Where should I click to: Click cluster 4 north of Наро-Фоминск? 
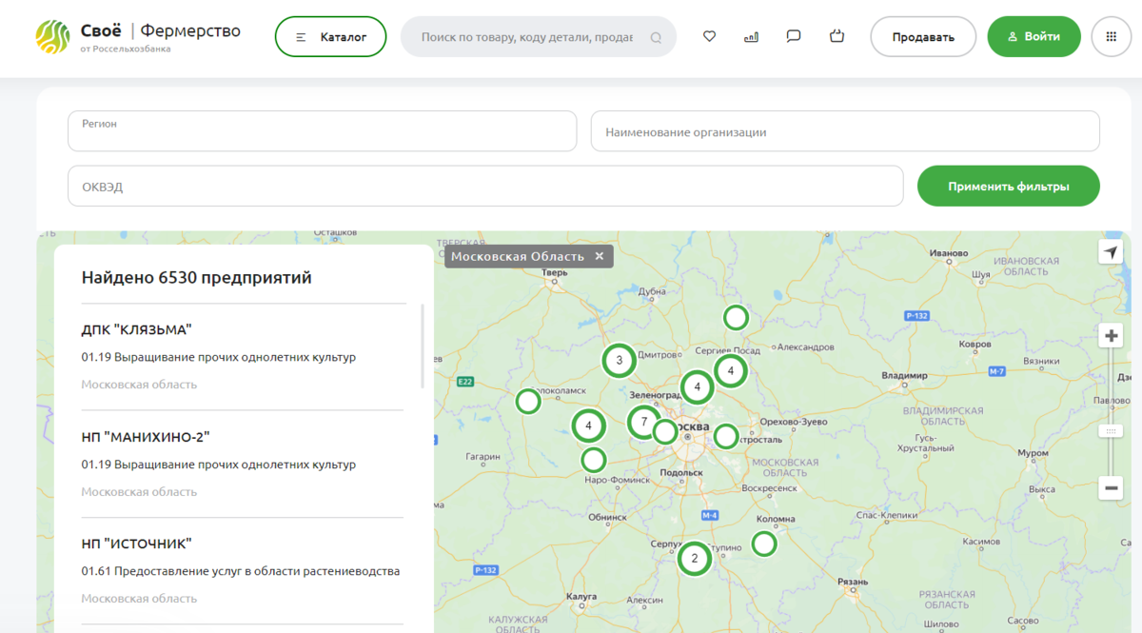tap(589, 425)
